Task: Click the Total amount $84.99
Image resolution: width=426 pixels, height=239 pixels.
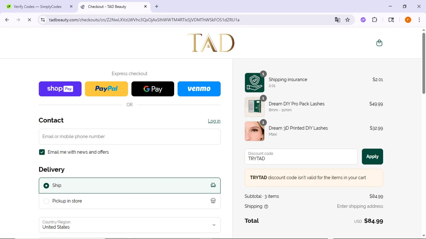Action: [x=373, y=221]
